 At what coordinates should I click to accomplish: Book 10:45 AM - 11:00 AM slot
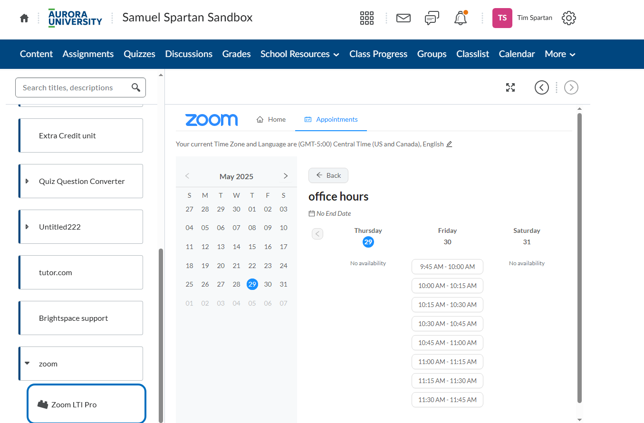point(447,343)
